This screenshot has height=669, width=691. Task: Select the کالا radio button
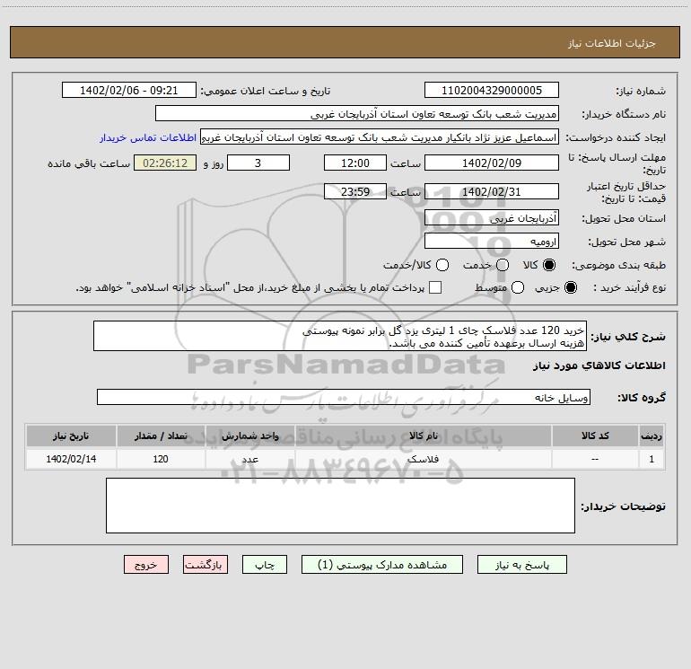pos(548,265)
